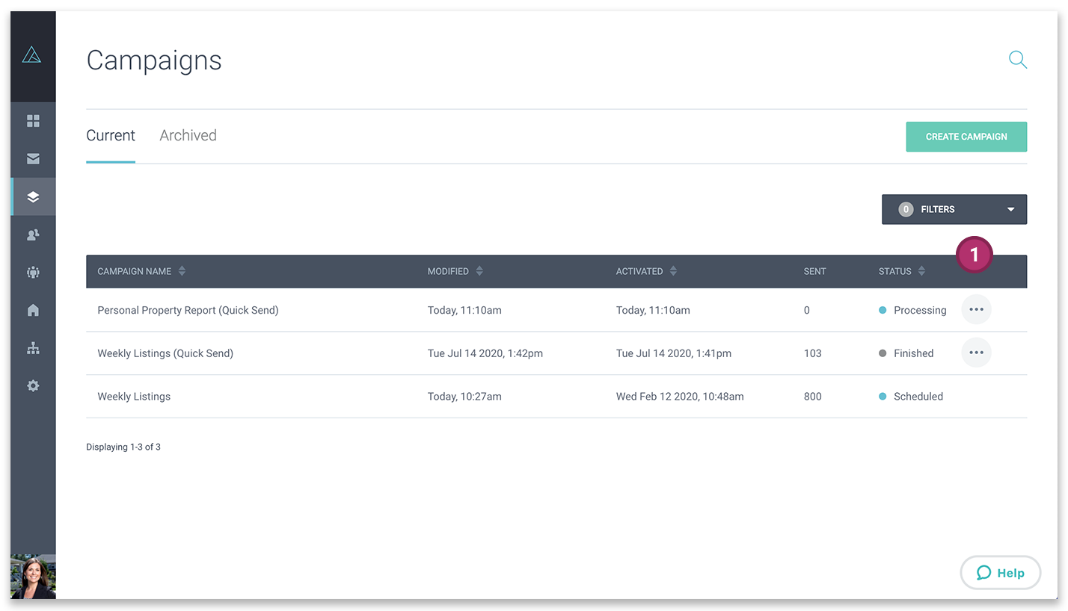Expand the Filters dropdown

tap(954, 209)
